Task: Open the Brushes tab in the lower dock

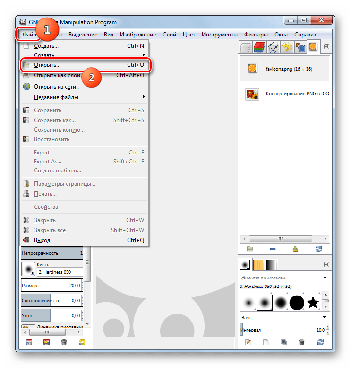Action: coord(245,265)
